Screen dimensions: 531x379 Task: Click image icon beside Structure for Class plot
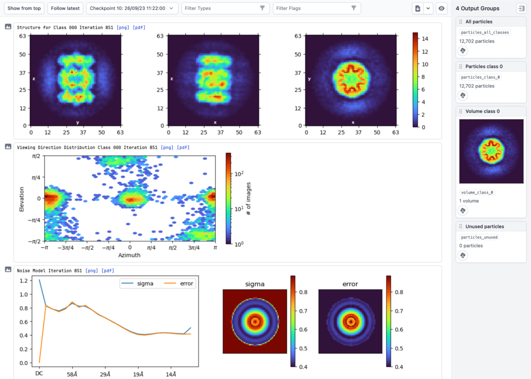click(x=8, y=27)
